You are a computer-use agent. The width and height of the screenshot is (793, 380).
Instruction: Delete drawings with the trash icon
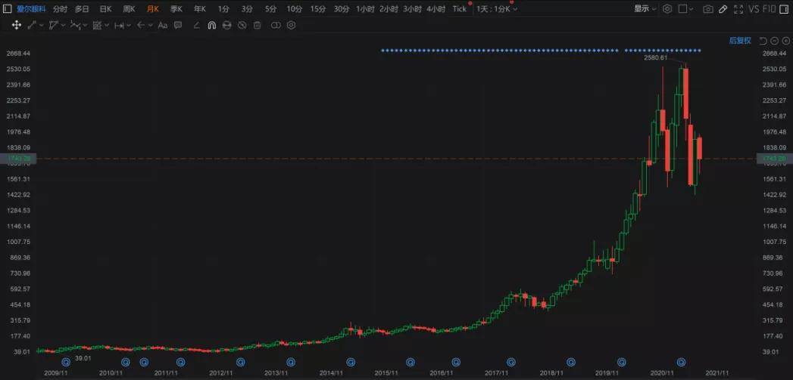pos(258,25)
